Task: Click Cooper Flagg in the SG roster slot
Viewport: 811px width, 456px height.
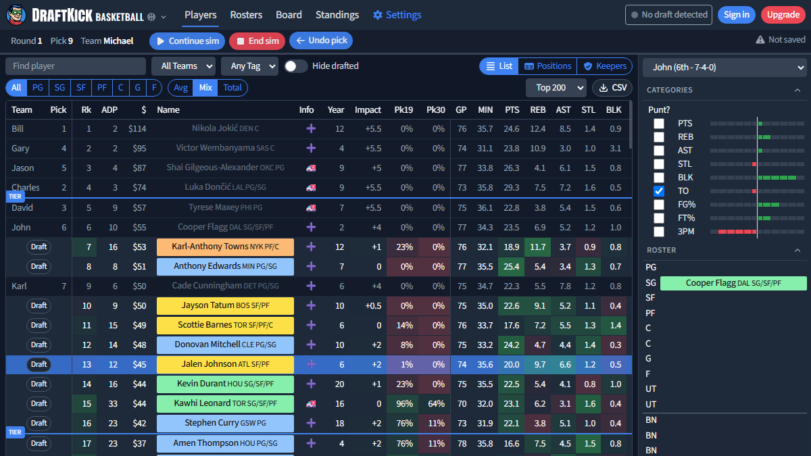Action: coord(733,283)
